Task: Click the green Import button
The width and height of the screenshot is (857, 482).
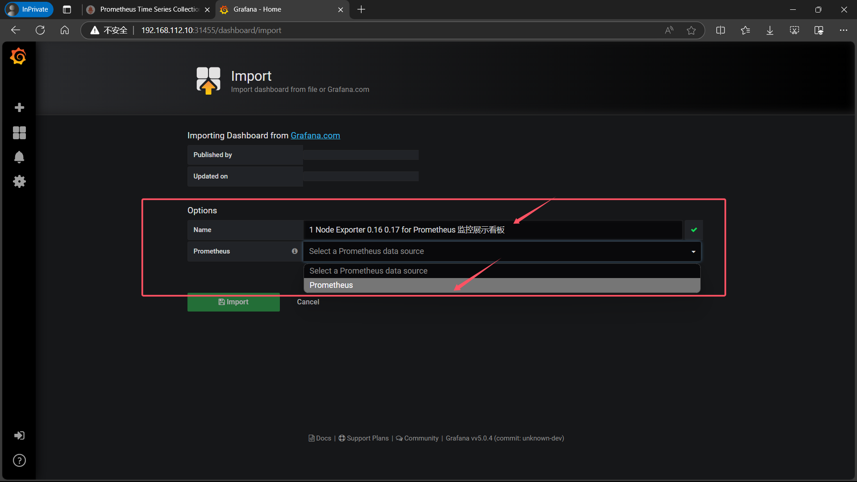Action: [x=233, y=302]
